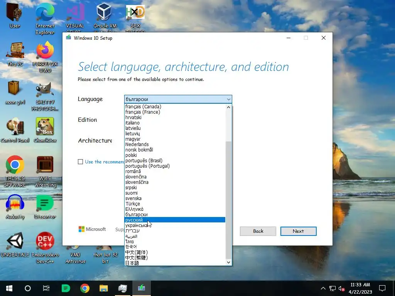Open Cortana search circle on taskbar
Image resolution: width=395 pixels, height=296 pixels.
pyautogui.click(x=28, y=288)
